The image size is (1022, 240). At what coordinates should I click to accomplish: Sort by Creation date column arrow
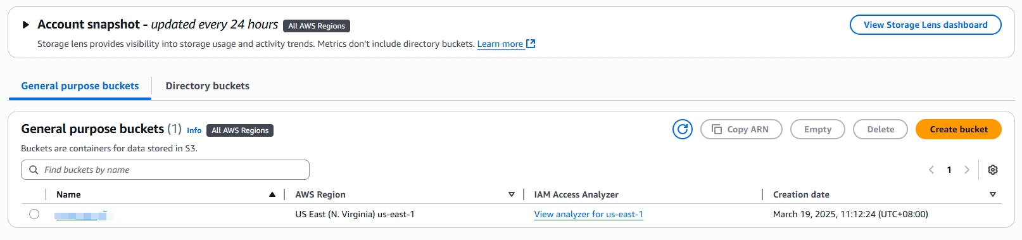click(x=993, y=194)
